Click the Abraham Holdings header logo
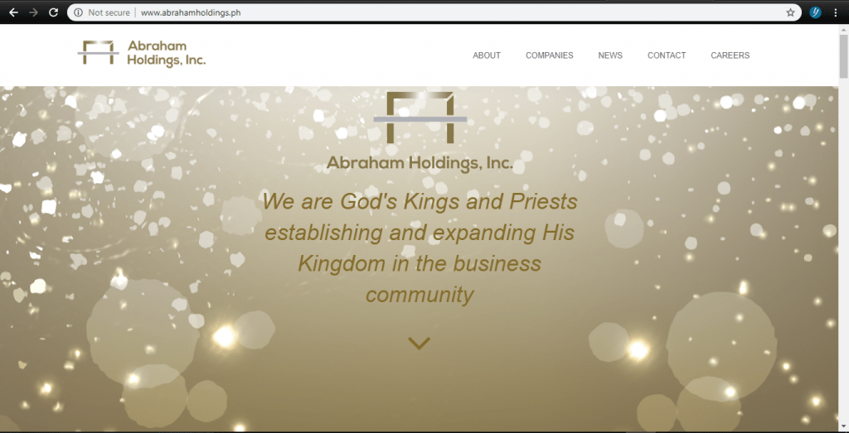849x433 pixels. [142, 54]
